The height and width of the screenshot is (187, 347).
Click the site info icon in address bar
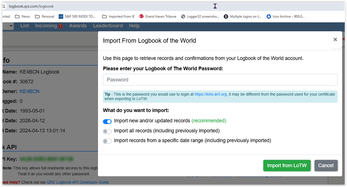[4, 6]
